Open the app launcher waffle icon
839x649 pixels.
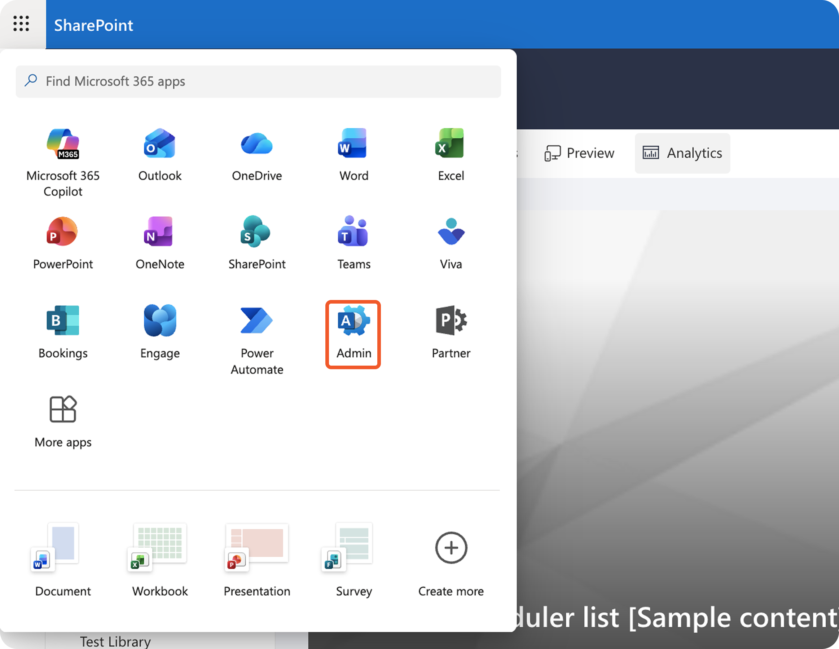pyautogui.click(x=21, y=24)
